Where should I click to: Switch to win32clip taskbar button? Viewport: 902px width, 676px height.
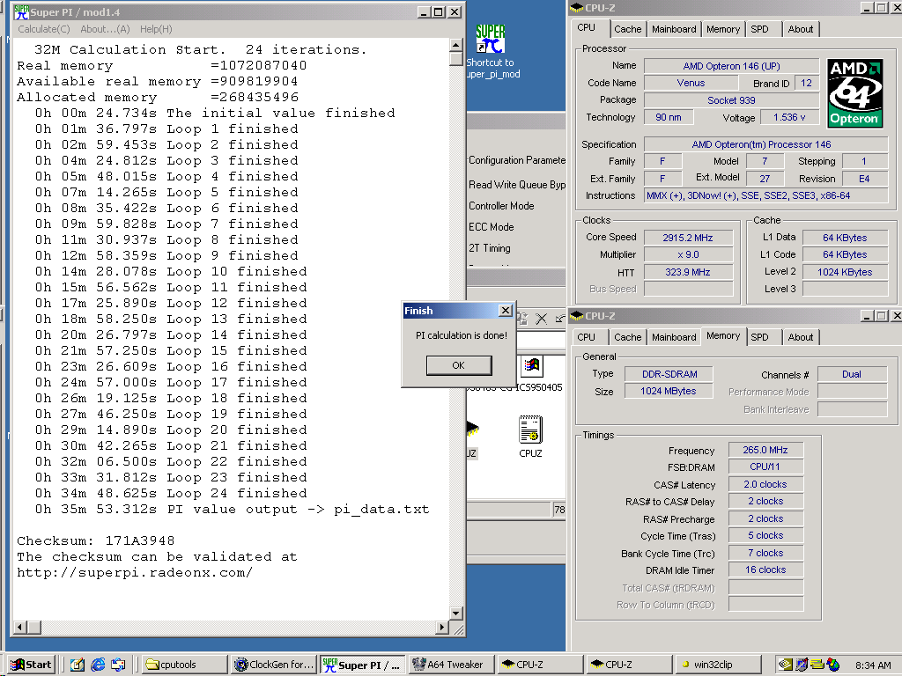pyautogui.click(x=717, y=665)
